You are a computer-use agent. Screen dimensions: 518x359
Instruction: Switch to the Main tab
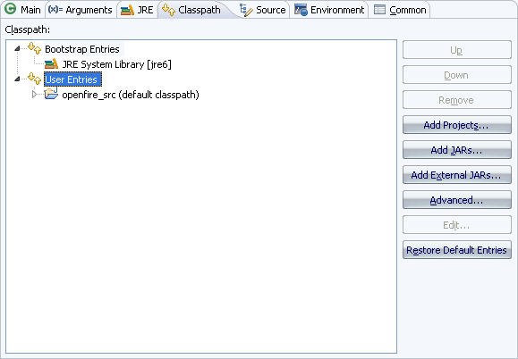(22, 10)
